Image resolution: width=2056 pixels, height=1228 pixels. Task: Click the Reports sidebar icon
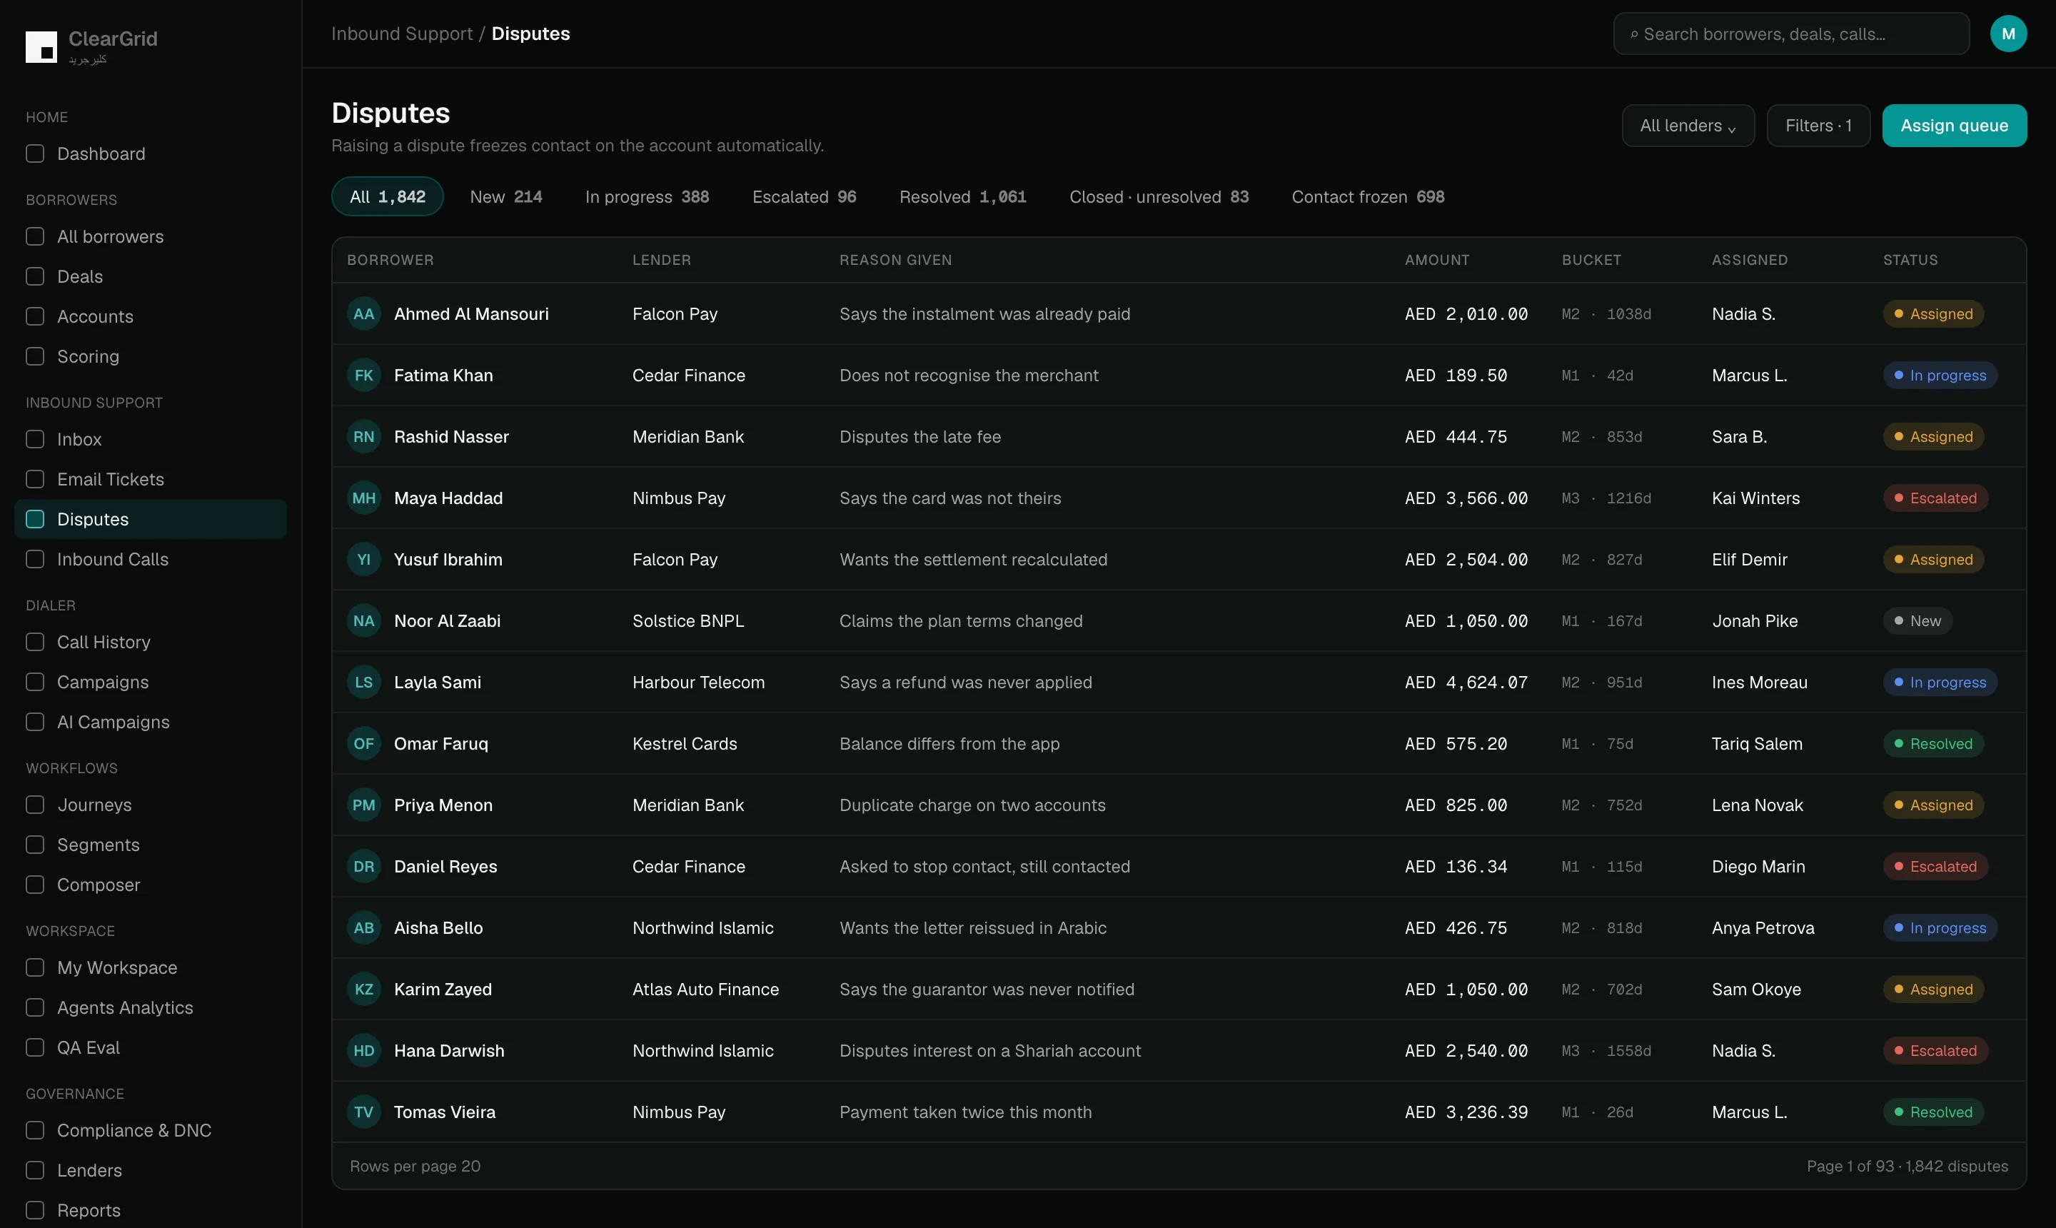pyautogui.click(x=35, y=1211)
